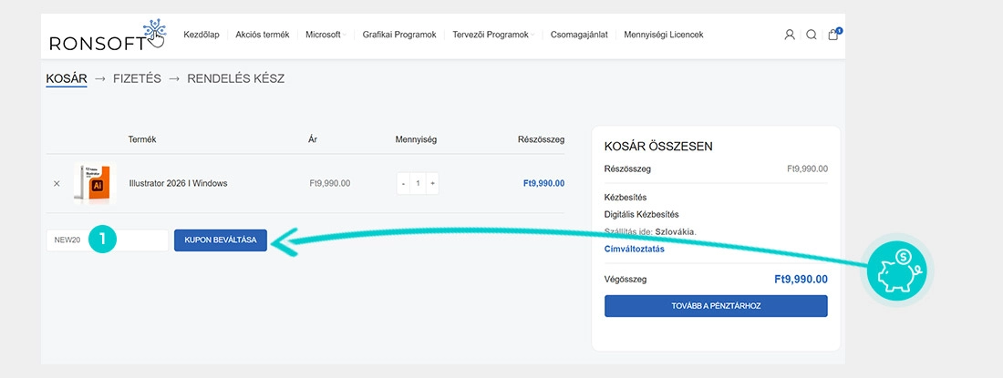This screenshot has width=1003, height=378.
Task: Click the quantity value field
Action: 418,183
